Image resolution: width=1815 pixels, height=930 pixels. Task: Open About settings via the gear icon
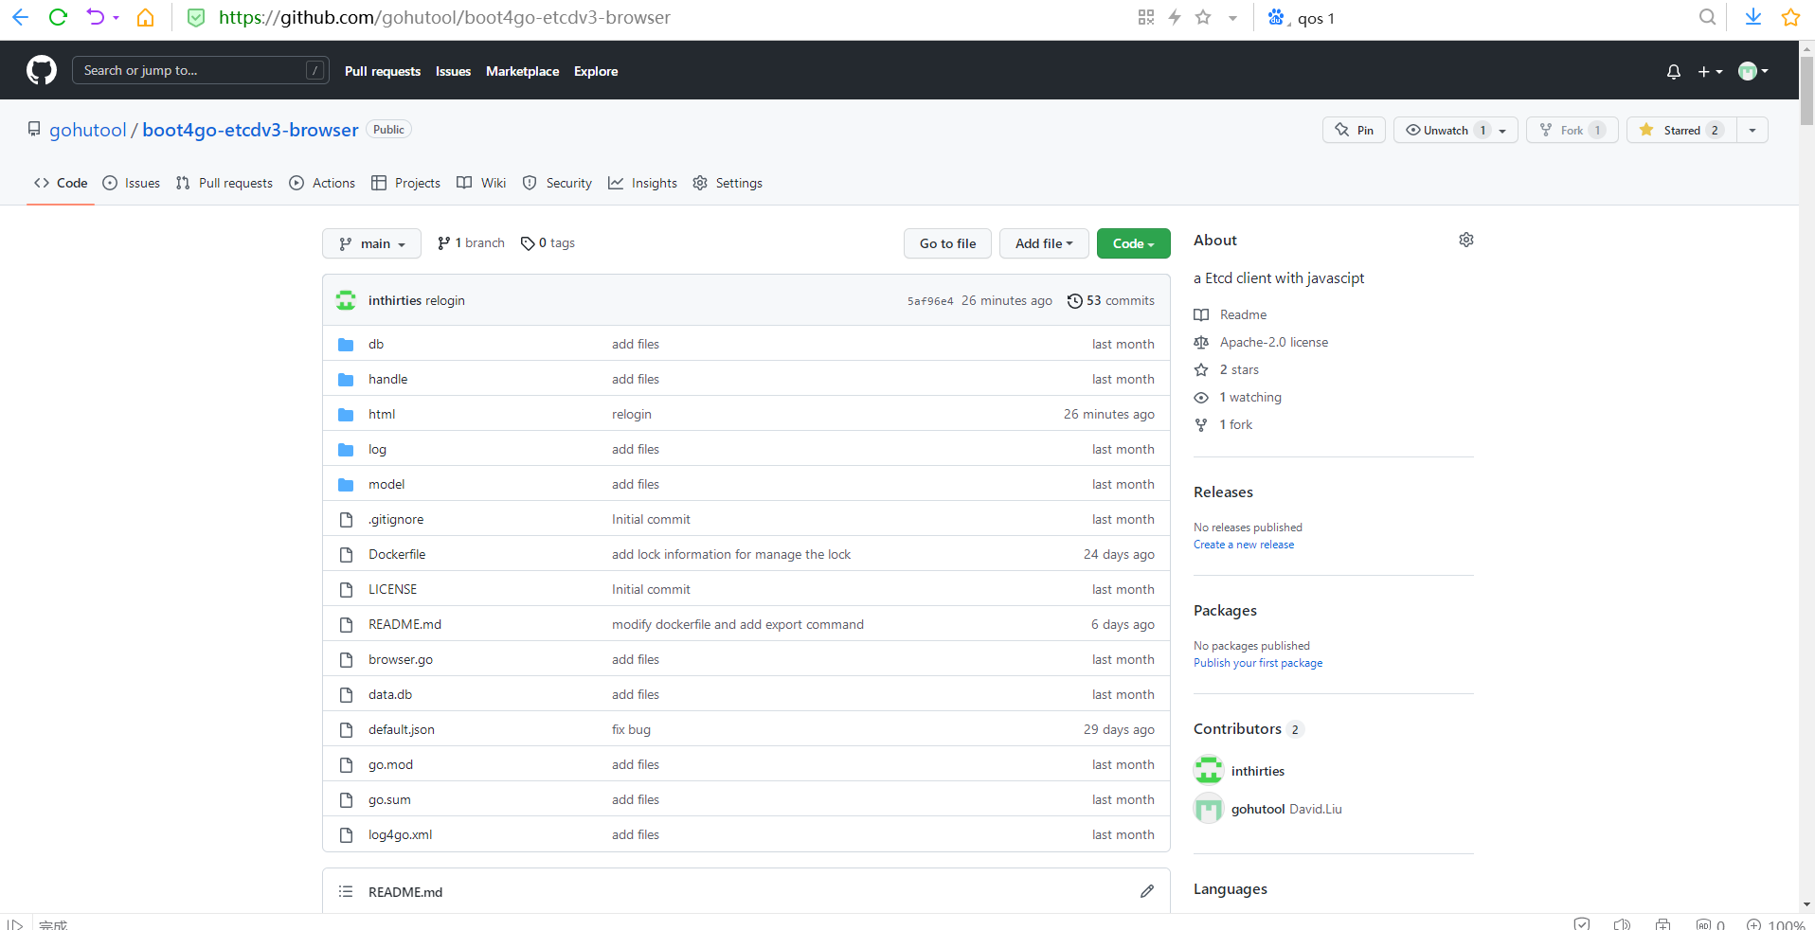coord(1465,240)
